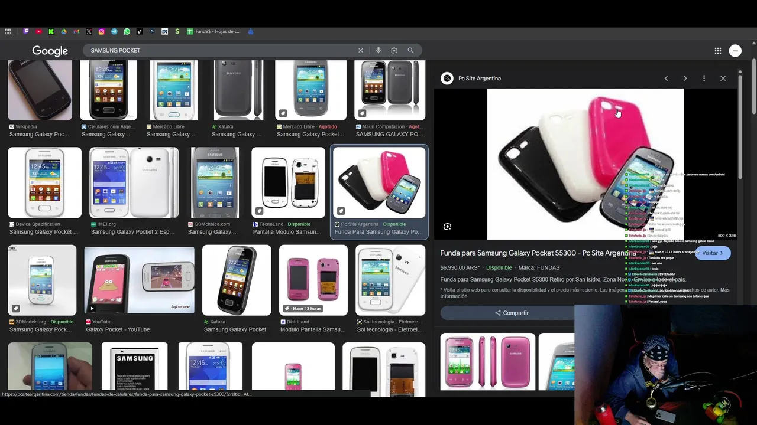Click the GSMchoice.com source label
Viewport: 757px width, 425px height.
pyautogui.click(x=212, y=224)
